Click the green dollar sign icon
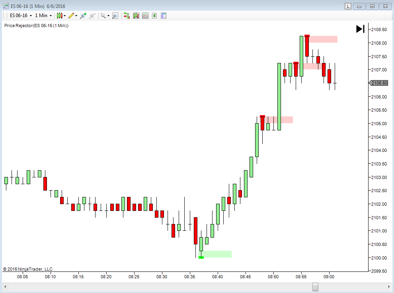The width and height of the screenshot is (394, 293). click(x=154, y=16)
